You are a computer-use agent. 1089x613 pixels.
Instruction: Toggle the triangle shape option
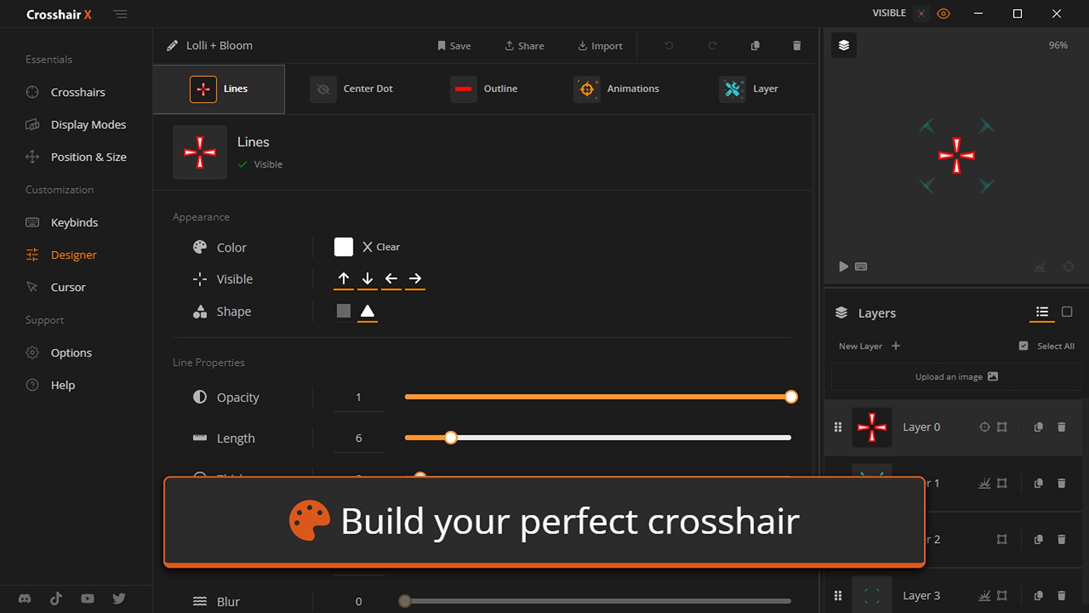(367, 311)
